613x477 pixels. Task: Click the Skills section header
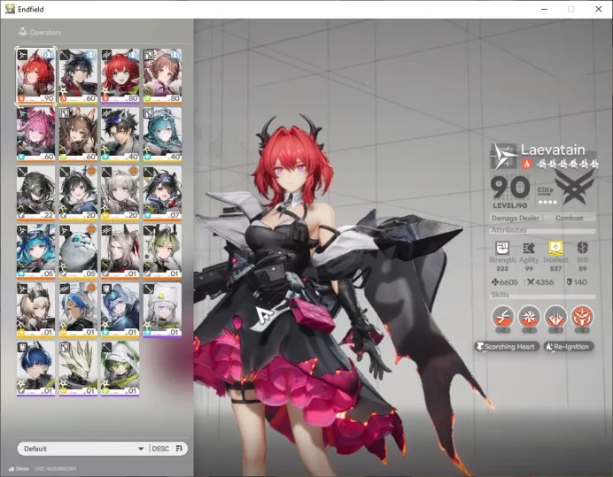(543, 295)
